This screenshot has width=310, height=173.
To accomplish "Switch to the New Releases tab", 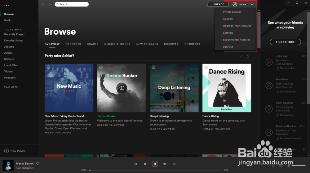I will point(147,44).
